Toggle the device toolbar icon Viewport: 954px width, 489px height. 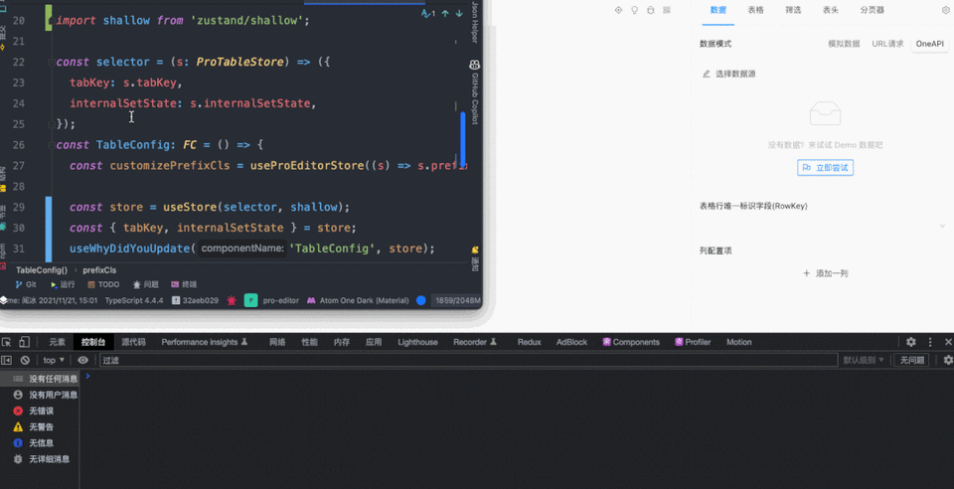[x=24, y=342]
